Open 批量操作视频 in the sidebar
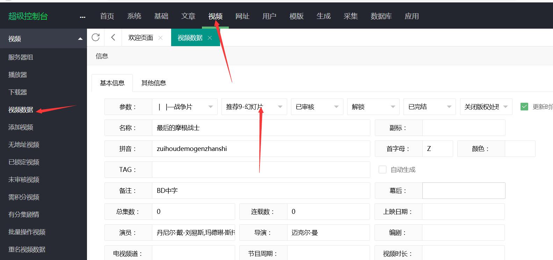 pos(27,232)
